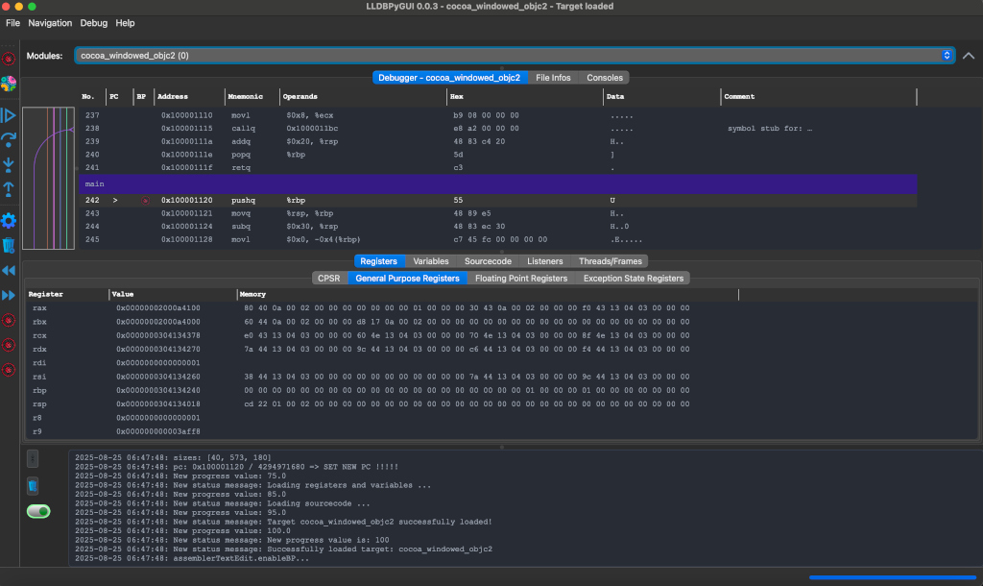Click the trash icon in left toolbar
Screen dimensions: 983x586
[9, 246]
